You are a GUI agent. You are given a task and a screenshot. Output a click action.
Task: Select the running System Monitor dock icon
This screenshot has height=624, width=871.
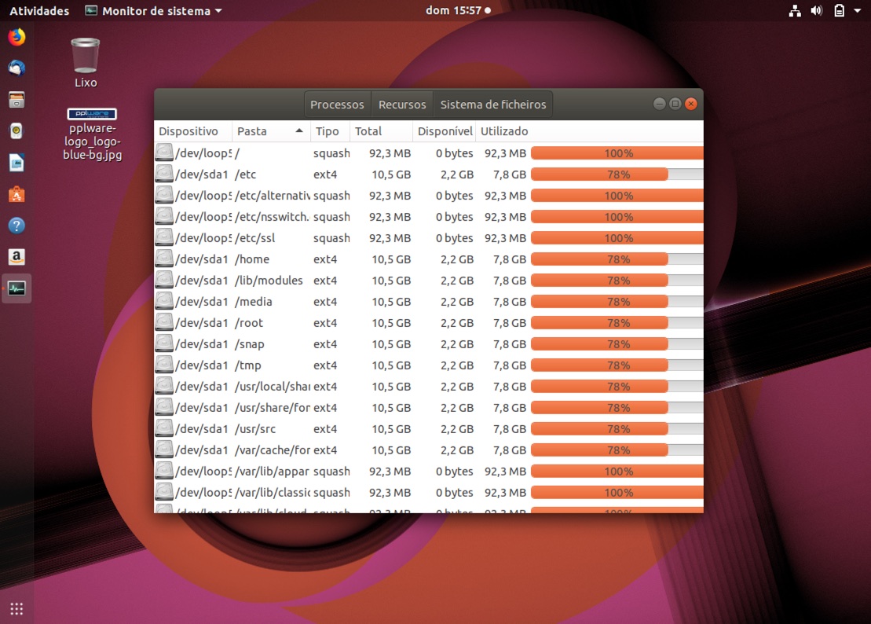(16, 288)
